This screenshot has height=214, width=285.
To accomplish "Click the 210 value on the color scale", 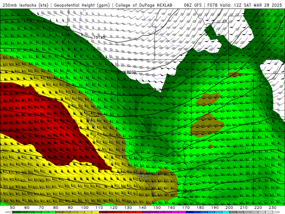I will (x=244, y=208).
